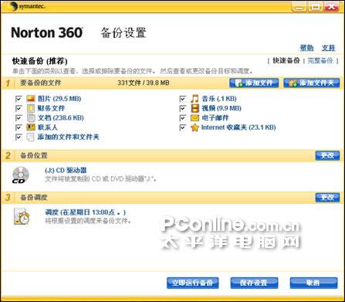The height and width of the screenshot is (302, 345).
Task: Minimize the Norton 360 window
Action: pos(299,7)
